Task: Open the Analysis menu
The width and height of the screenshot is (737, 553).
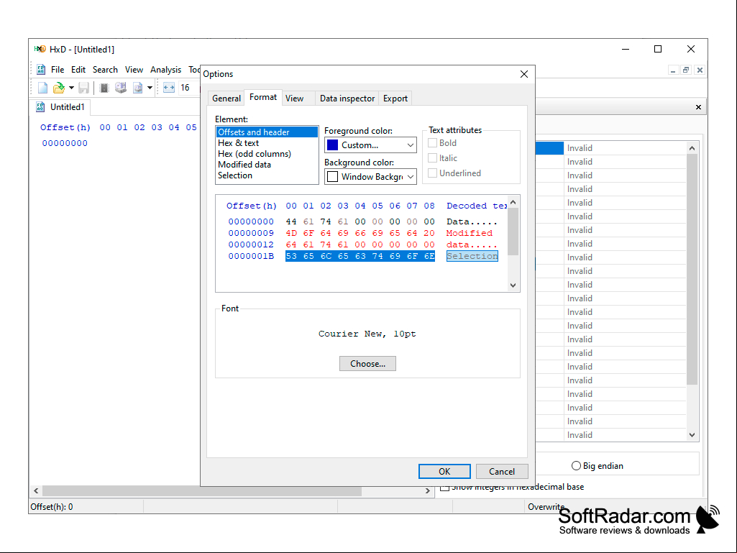Action: (165, 70)
